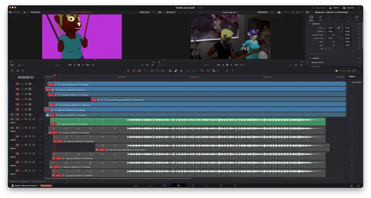
Task: Jump to last frame in source viewer
Action: (88, 65)
